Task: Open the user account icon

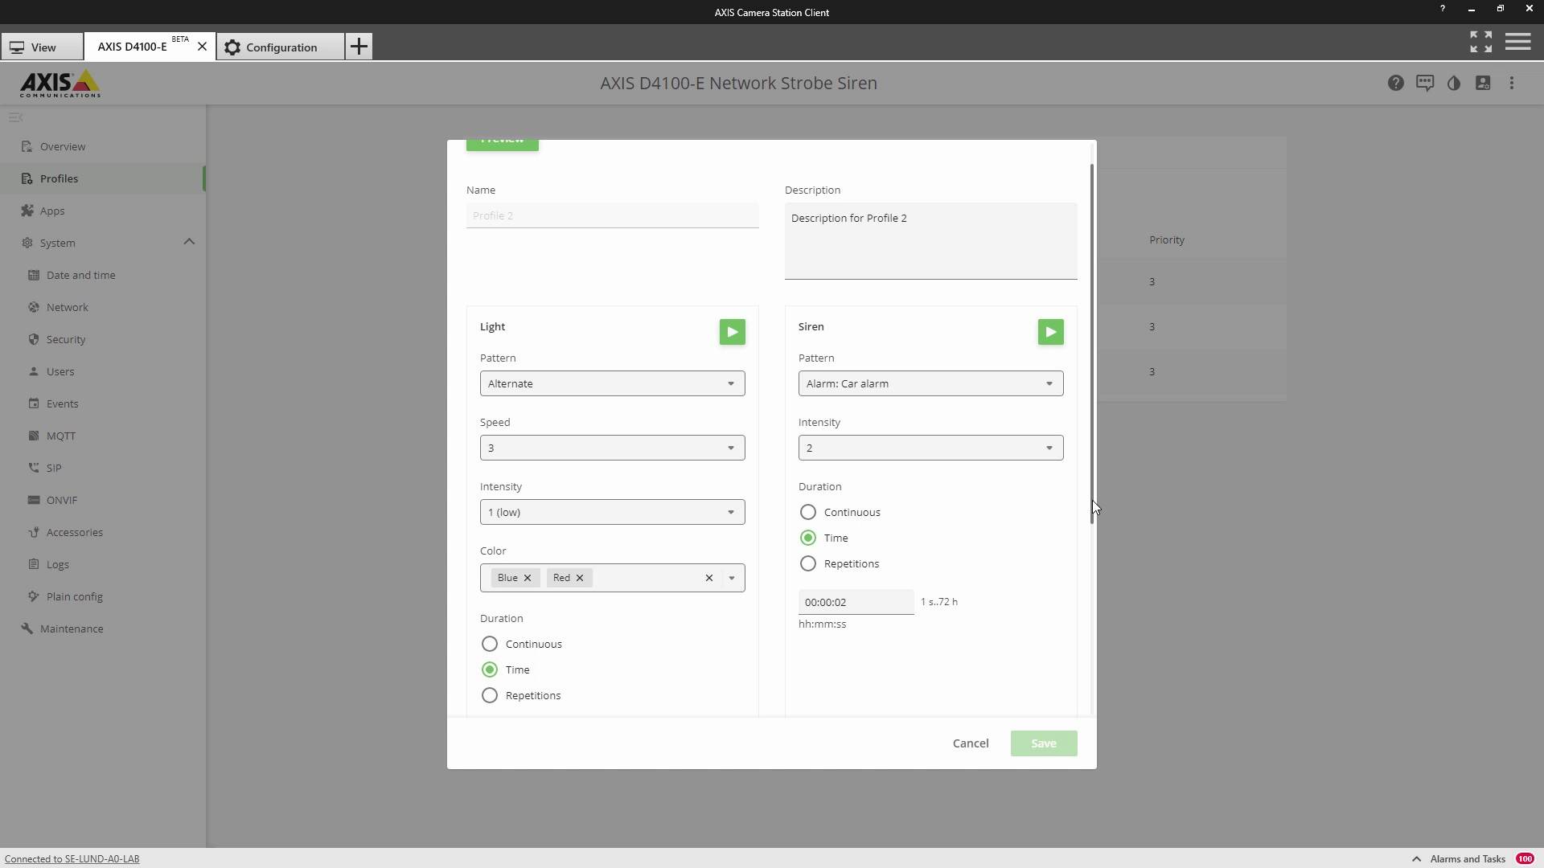Action: (x=1482, y=83)
